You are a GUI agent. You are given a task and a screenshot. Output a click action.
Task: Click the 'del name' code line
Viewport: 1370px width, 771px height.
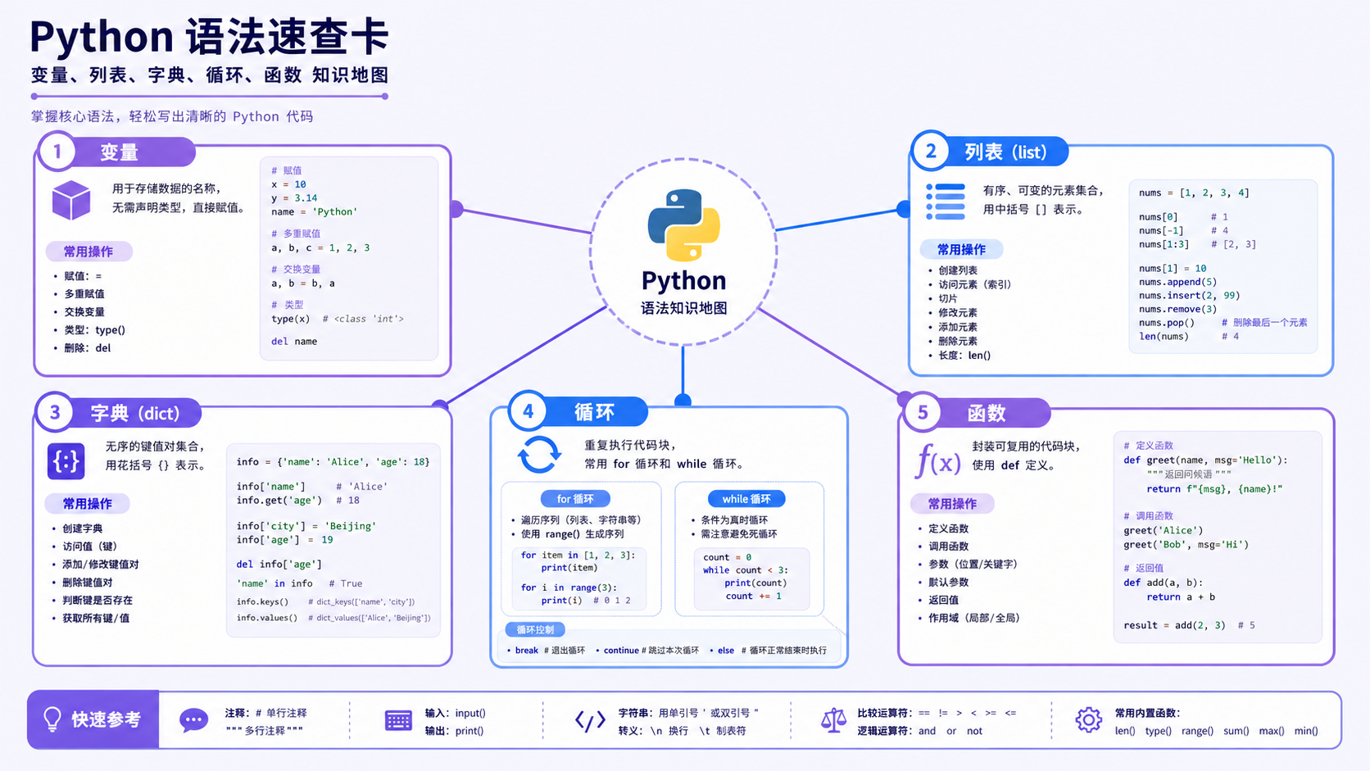294,341
